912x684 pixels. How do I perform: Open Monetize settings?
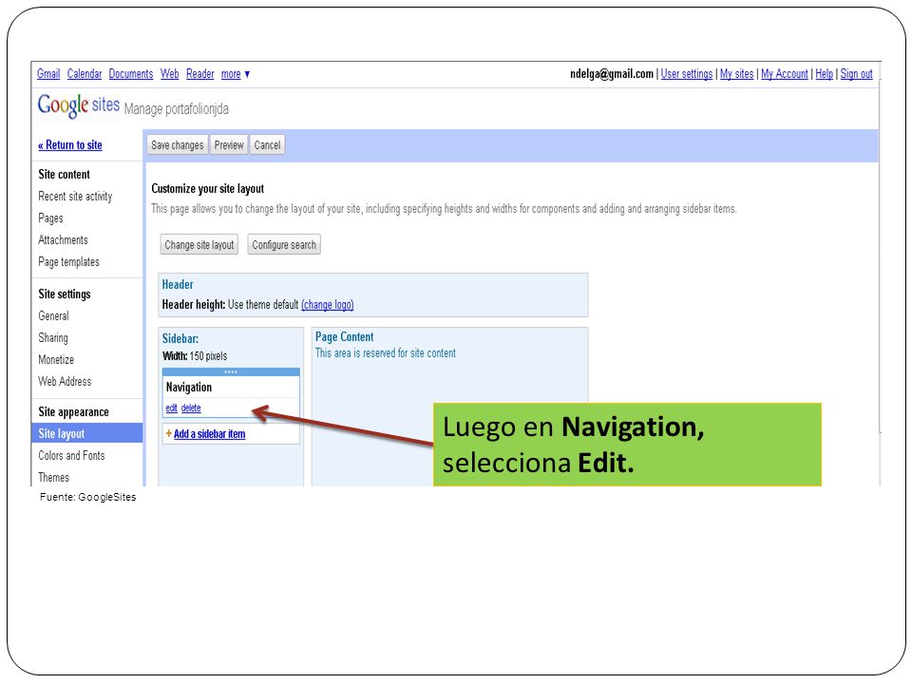coord(56,359)
